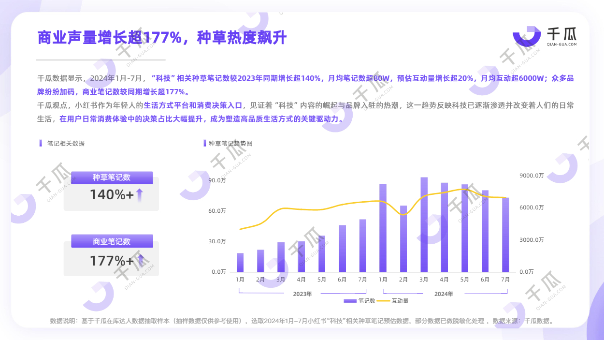Click the purple marker before 笔记相关数据
This screenshot has width=604, height=340.
pyautogui.click(x=41, y=143)
